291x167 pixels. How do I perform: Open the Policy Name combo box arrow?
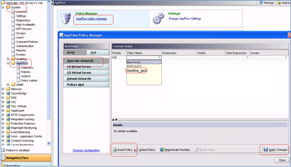click(x=159, y=57)
